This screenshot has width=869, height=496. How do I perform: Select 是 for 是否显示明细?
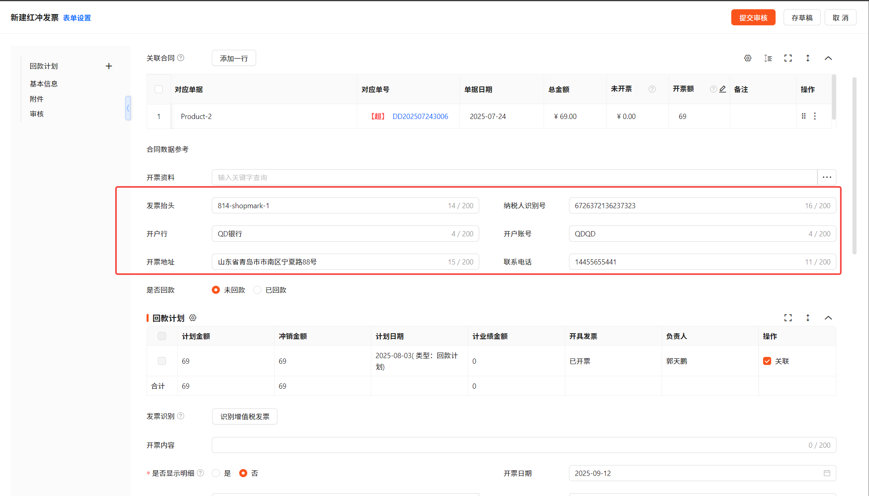click(216, 473)
